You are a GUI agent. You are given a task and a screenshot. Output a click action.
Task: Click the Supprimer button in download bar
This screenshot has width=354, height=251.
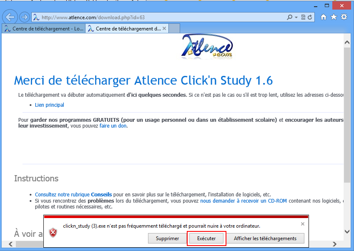pos(167,238)
